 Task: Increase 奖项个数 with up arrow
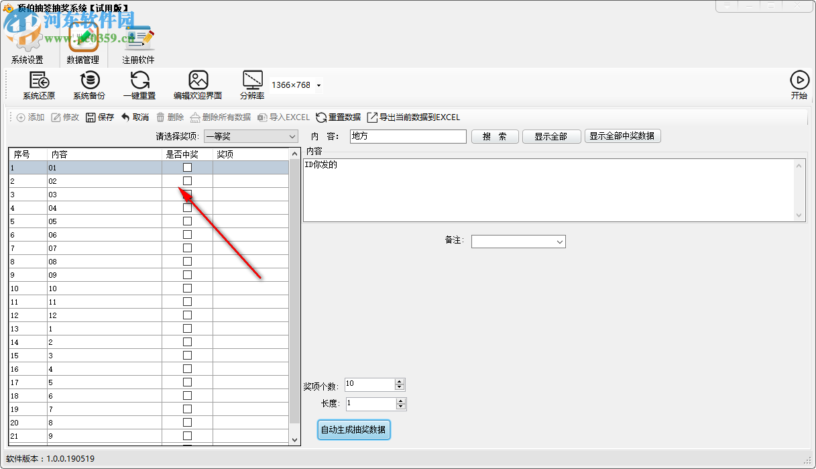pyautogui.click(x=400, y=382)
